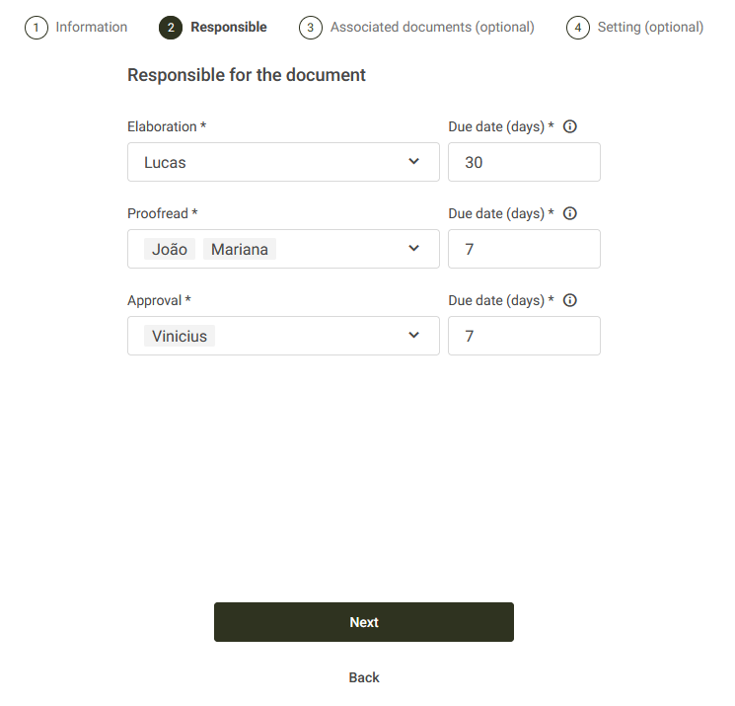This screenshot has height=706, width=735.
Task: Click the Mariana tag in Proofread
Action: [x=240, y=249]
